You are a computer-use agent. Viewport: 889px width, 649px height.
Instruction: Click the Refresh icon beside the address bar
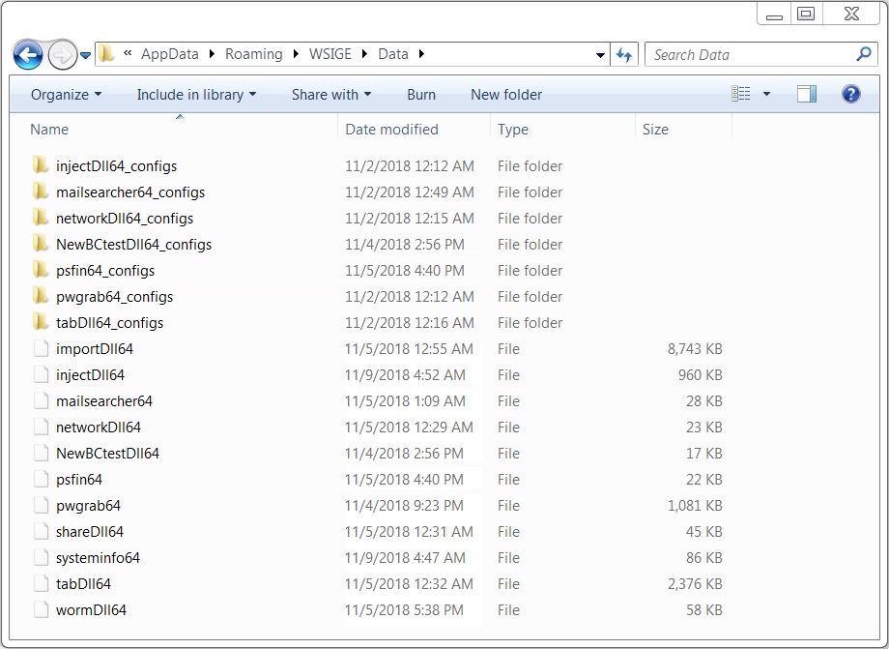tap(624, 55)
